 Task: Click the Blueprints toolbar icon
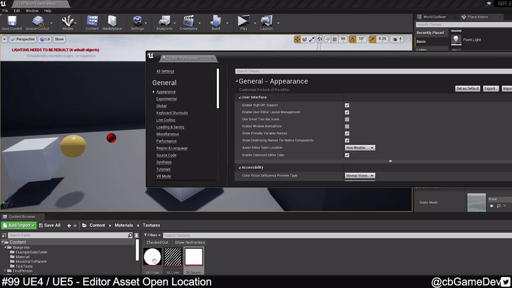(164, 23)
